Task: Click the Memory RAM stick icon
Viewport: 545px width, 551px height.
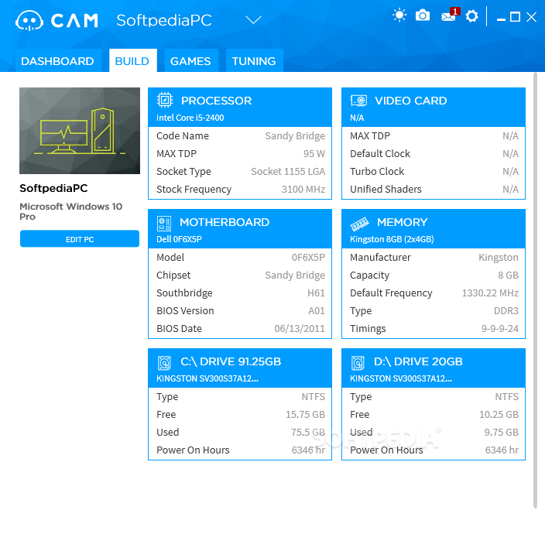Action: click(359, 224)
